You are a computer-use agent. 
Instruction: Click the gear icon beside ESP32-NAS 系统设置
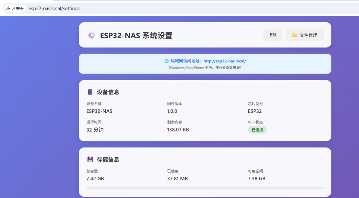pyautogui.click(x=91, y=35)
